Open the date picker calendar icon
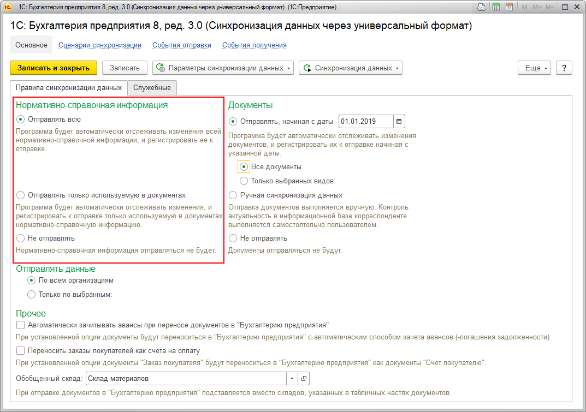Image resolution: width=586 pixels, height=412 pixels. 399,121
